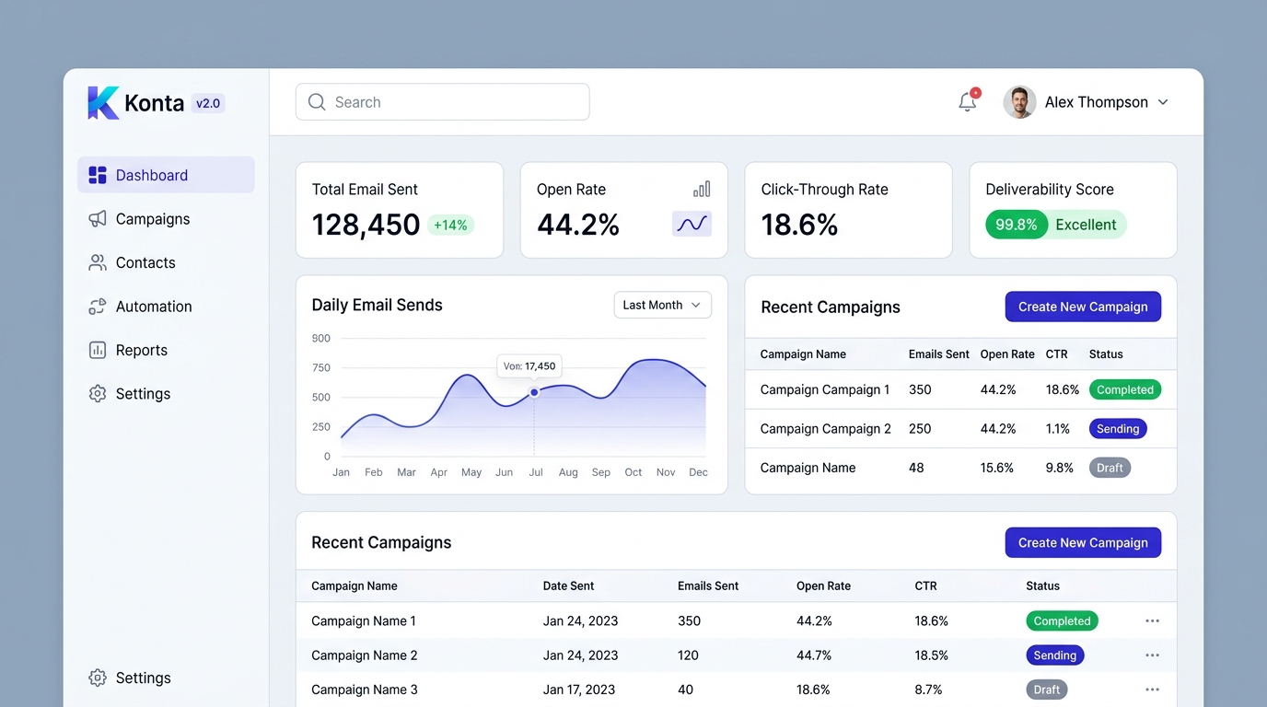The height and width of the screenshot is (707, 1267).
Task: Click the "Jan 17, 2023" date cell
Action: click(580, 690)
